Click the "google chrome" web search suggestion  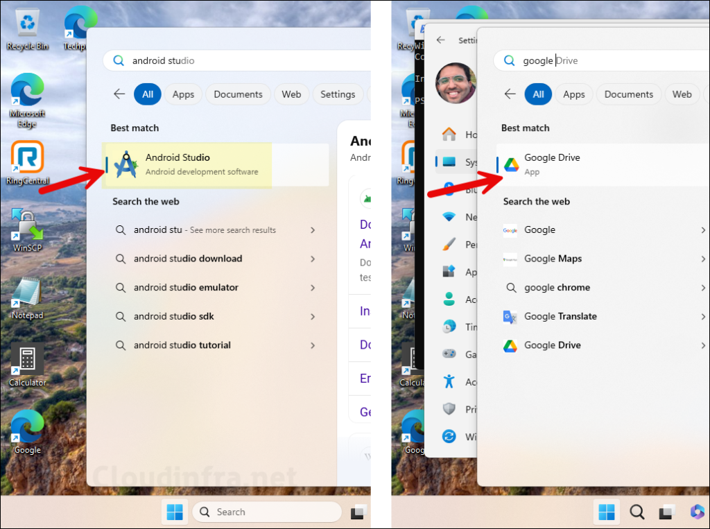(x=557, y=288)
